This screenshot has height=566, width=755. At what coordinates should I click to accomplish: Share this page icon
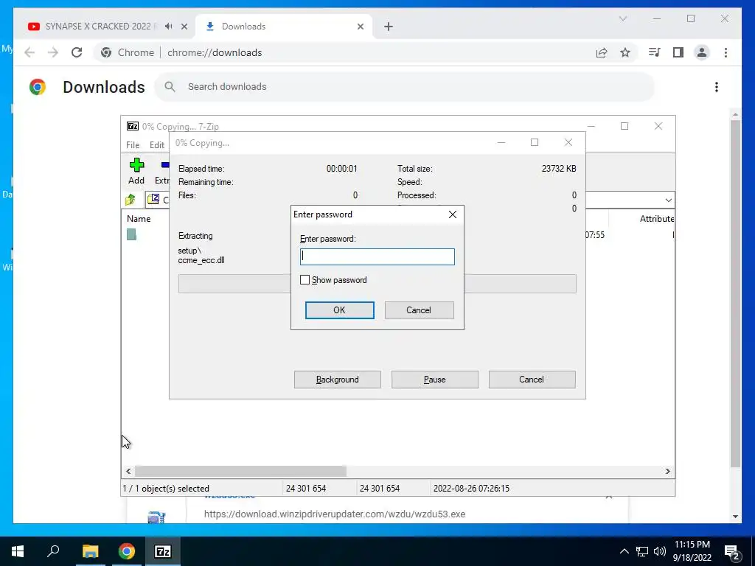pos(602,52)
